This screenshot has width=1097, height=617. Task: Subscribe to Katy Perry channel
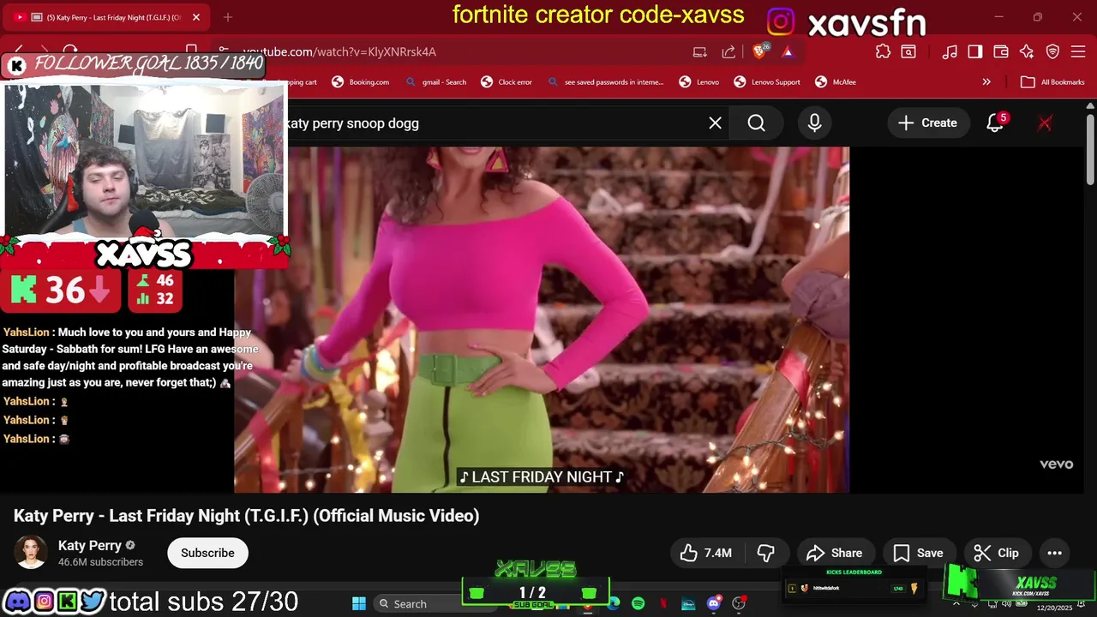coord(207,553)
